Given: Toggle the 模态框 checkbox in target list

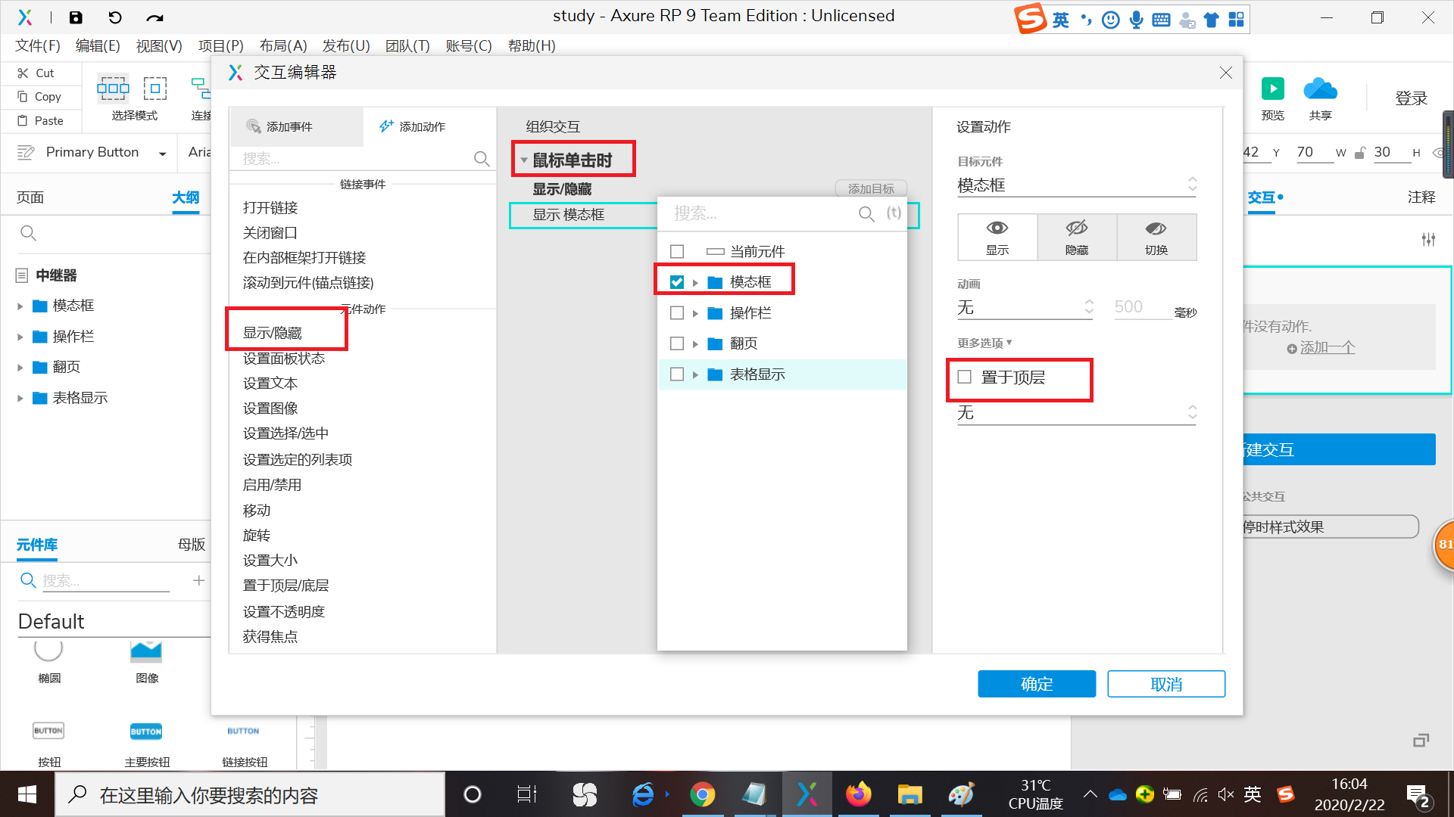Looking at the screenshot, I should (x=677, y=281).
